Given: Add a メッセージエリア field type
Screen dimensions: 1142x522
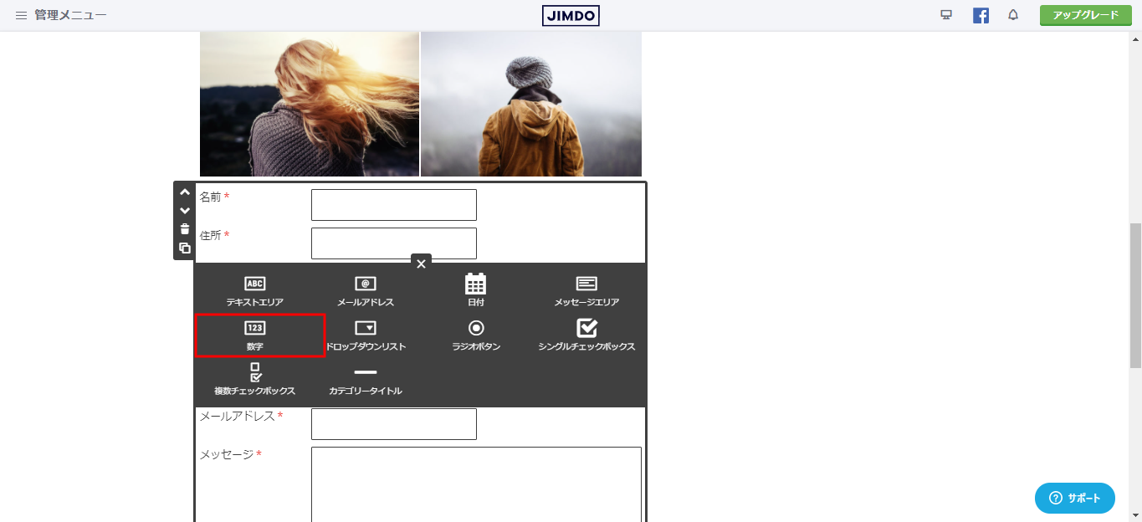Looking at the screenshot, I should [x=586, y=290].
